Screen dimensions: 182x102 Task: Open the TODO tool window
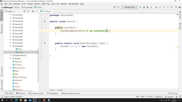[x=9, y=93]
